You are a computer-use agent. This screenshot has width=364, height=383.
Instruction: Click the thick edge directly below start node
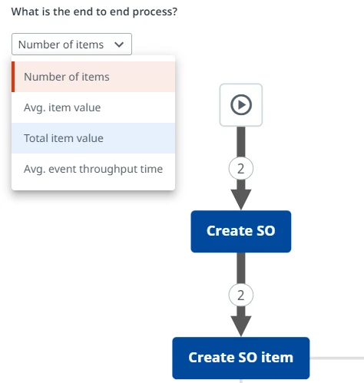click(241, 141)
